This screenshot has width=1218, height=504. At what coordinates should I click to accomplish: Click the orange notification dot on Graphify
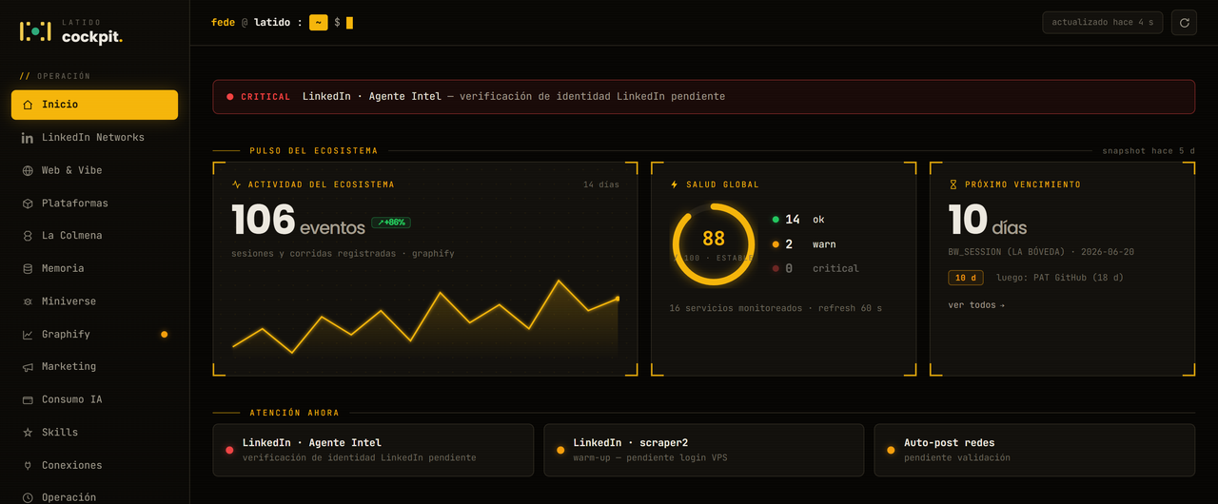point(165,335)
